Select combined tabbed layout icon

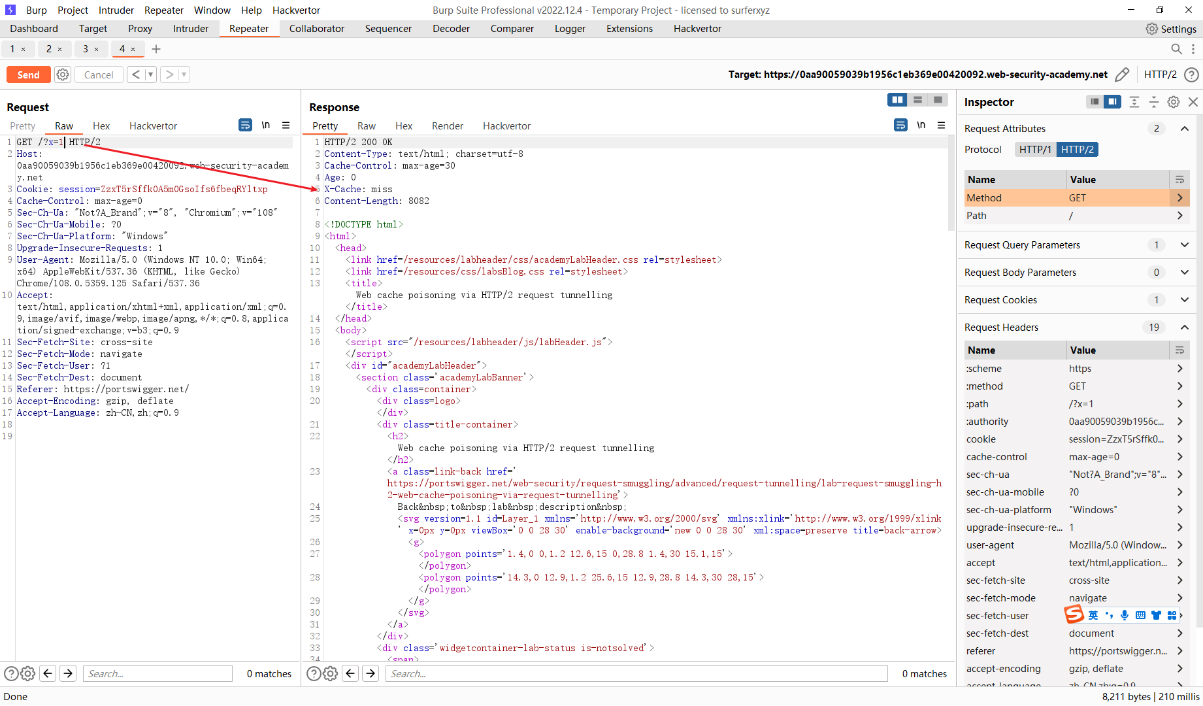(x=938, y=100)
